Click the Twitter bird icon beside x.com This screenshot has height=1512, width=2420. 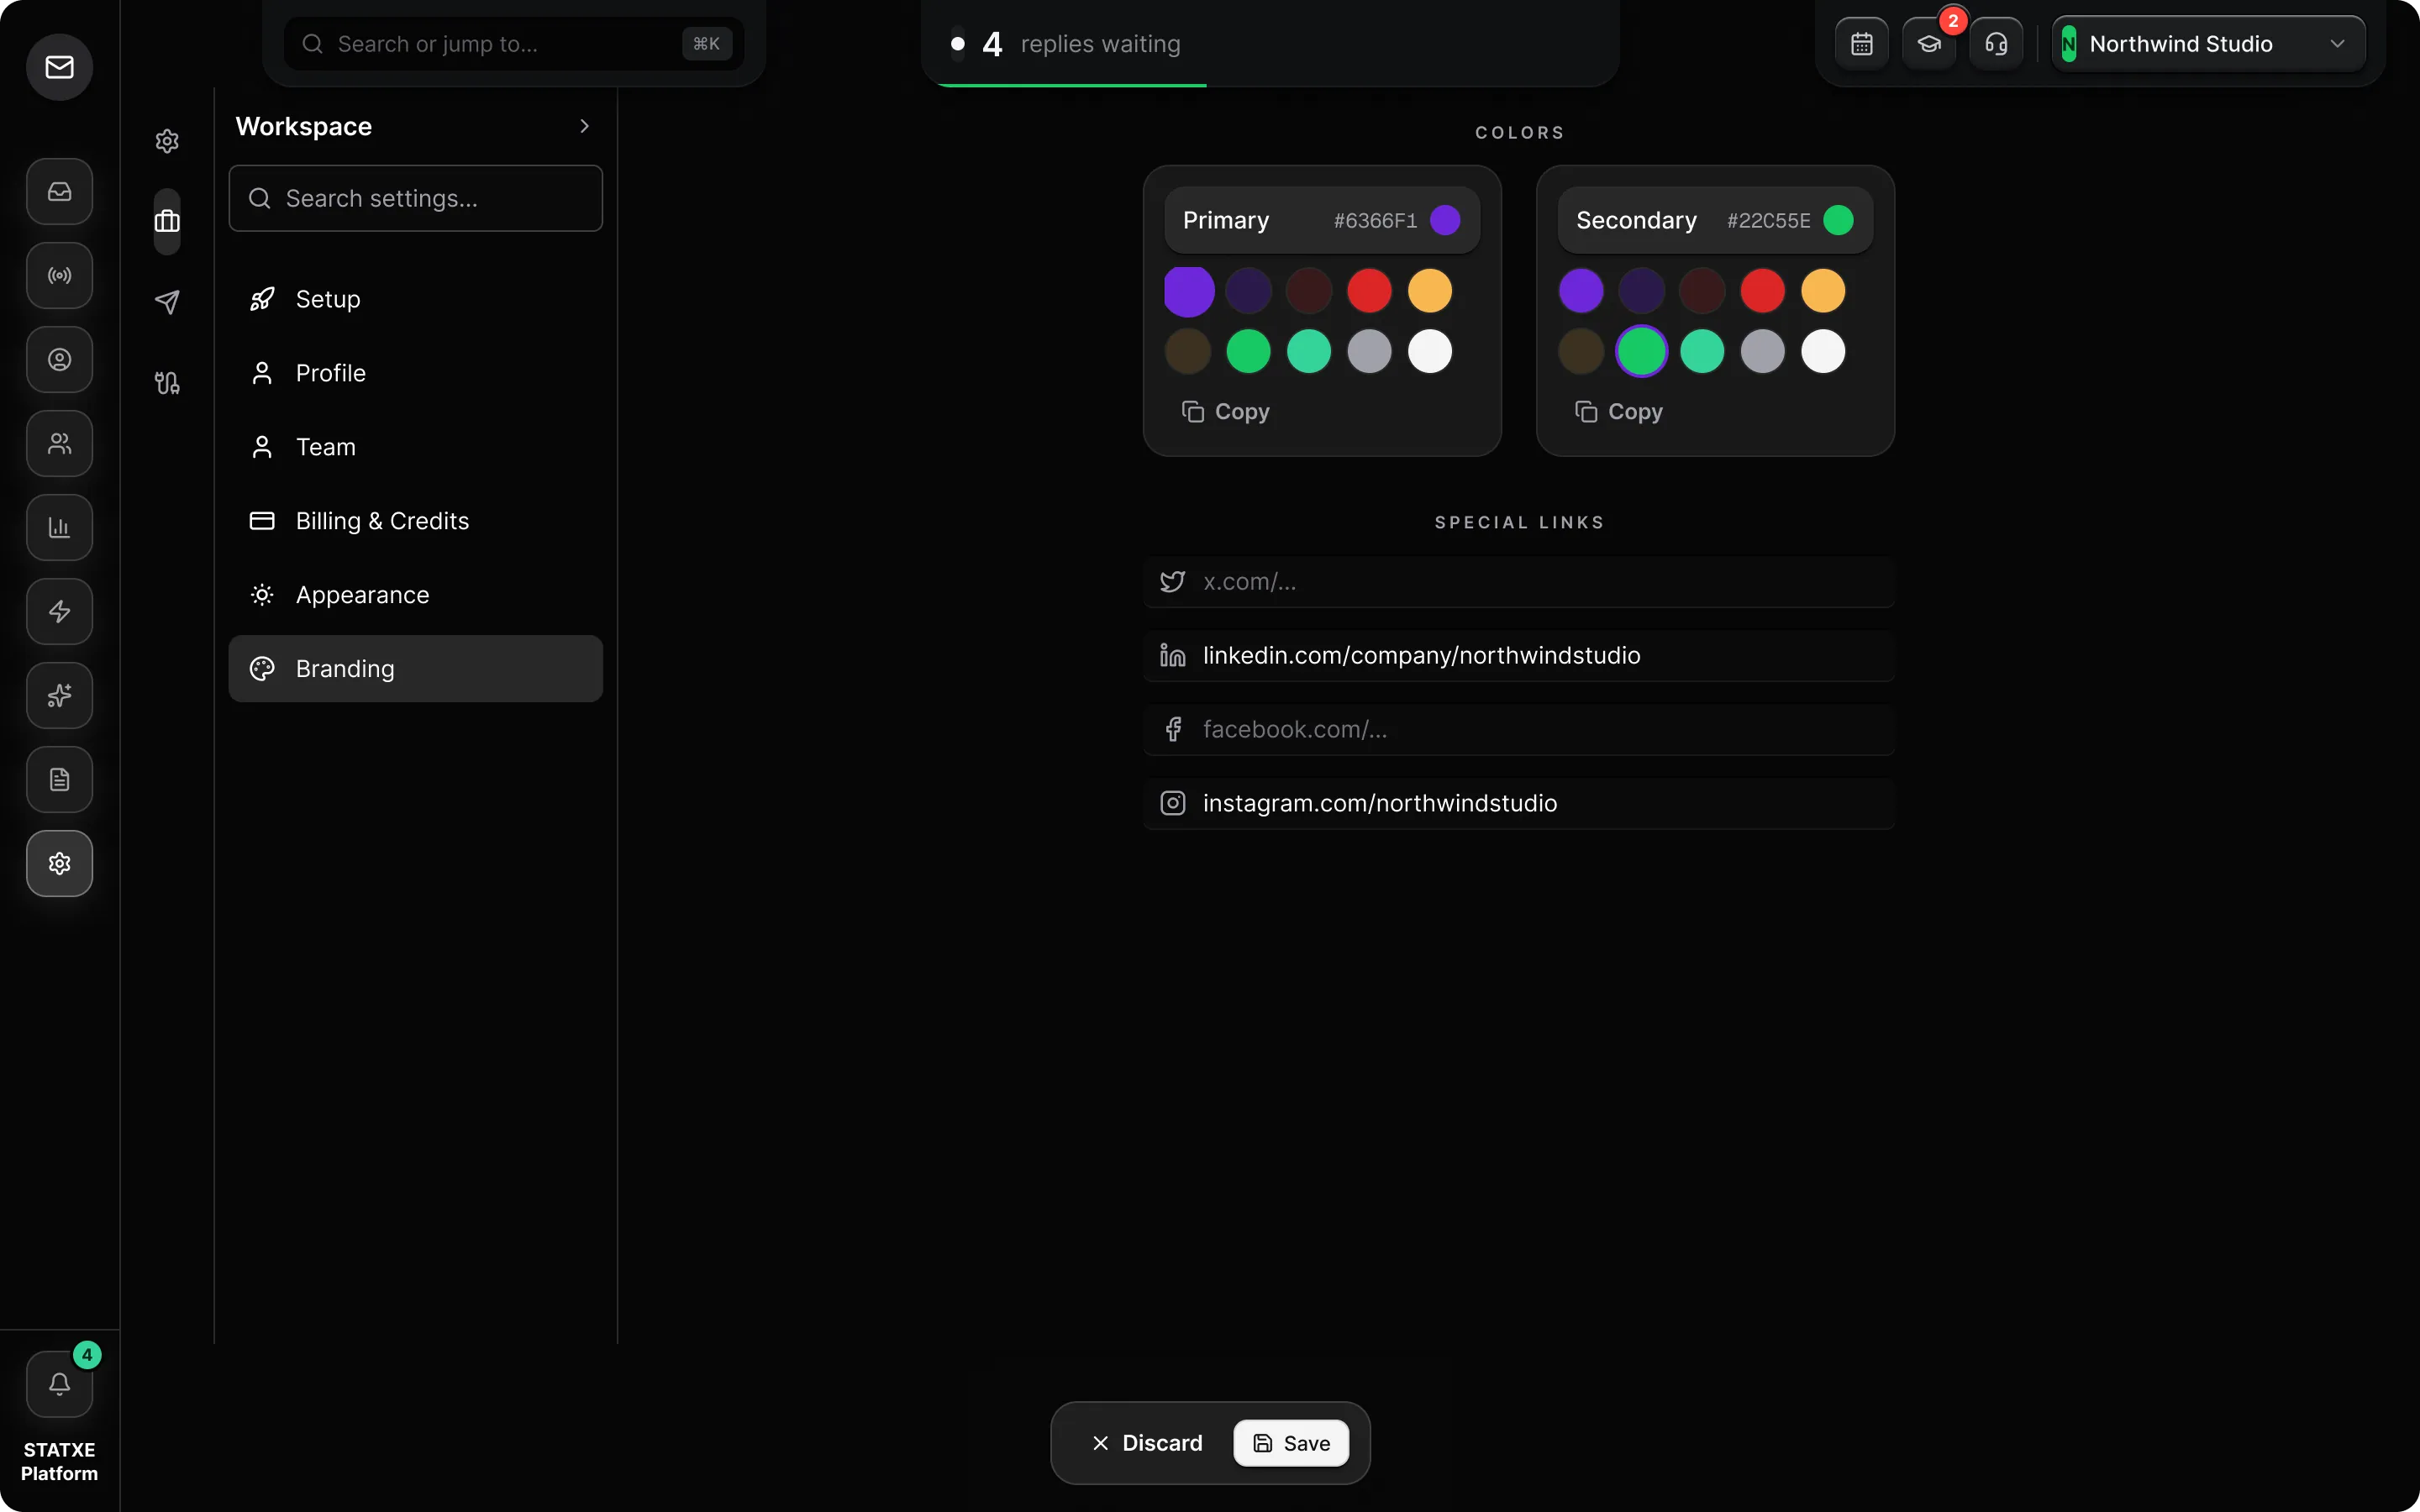pyautogui.click(x=1172, y=581)
